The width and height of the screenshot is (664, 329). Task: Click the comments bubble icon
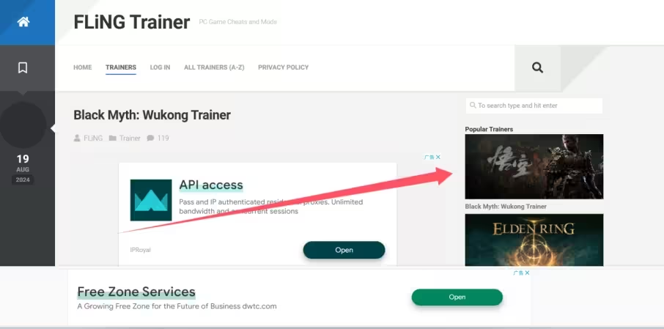point(150,138)
